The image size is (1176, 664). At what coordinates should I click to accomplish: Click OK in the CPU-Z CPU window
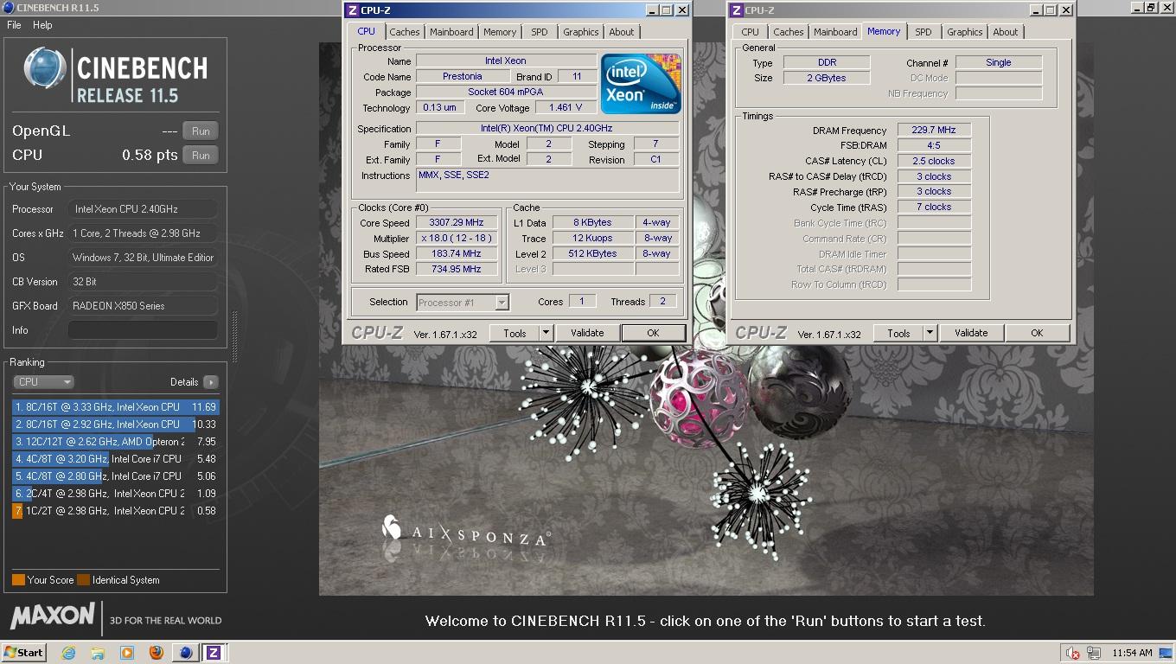pos(653,333)
